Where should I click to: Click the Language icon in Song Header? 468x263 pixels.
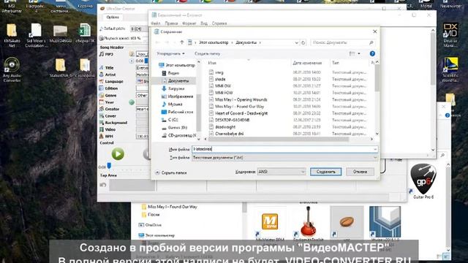pos(102,81)
